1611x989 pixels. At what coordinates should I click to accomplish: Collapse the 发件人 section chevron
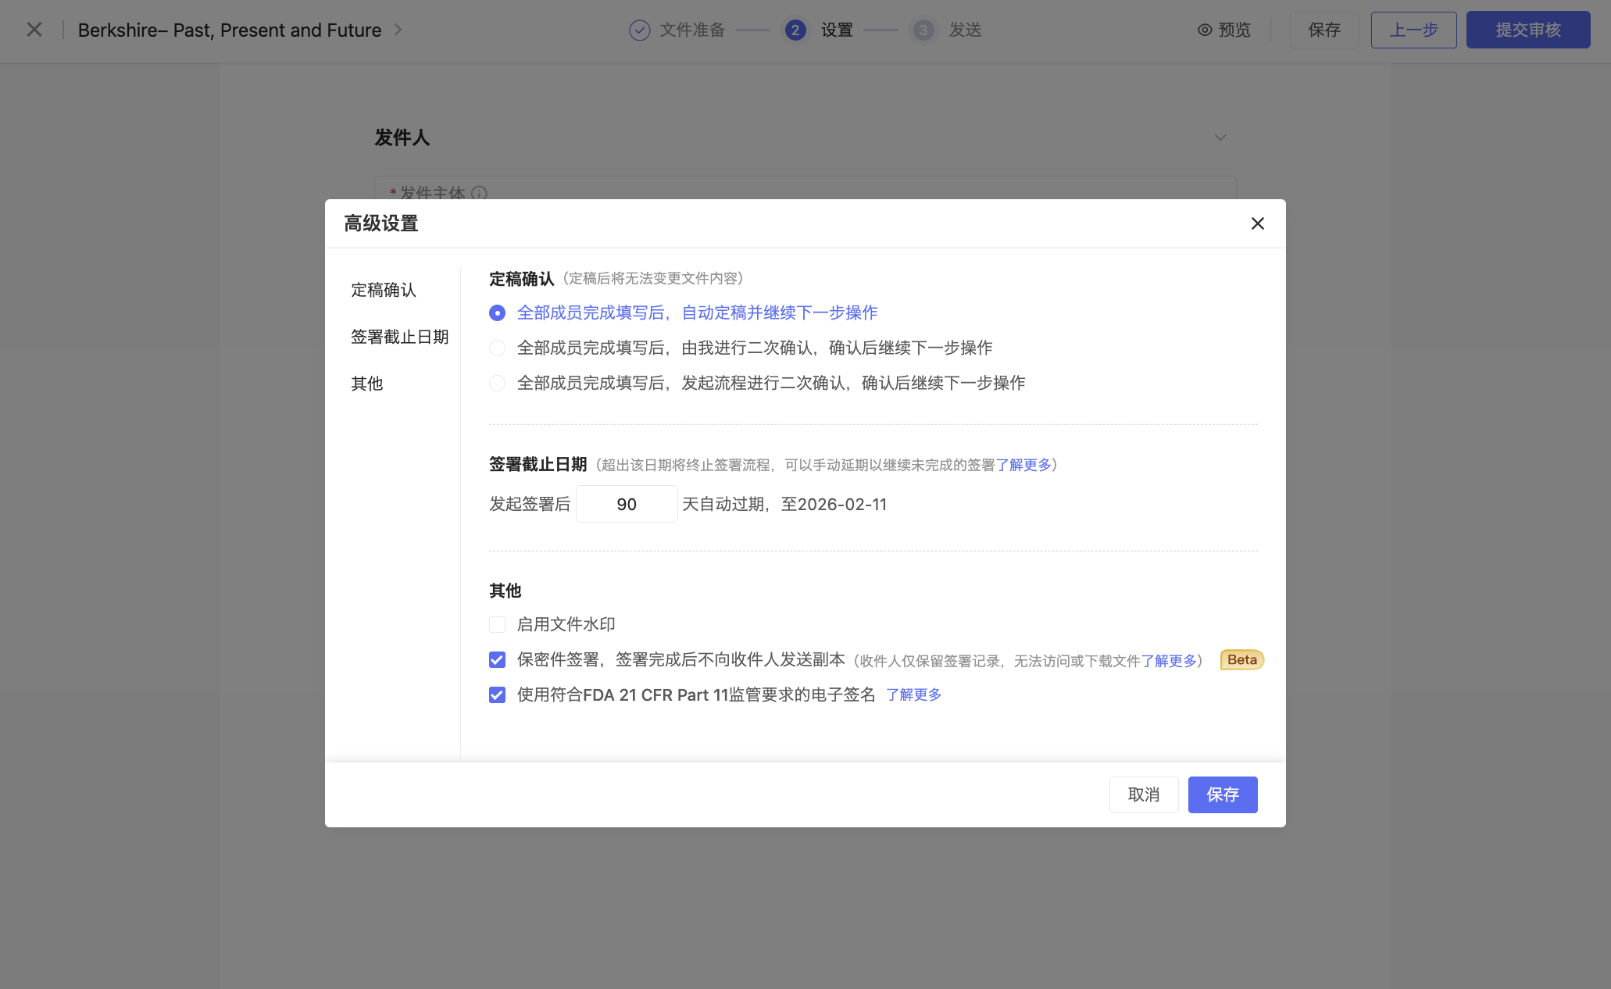pyautogui.click(x=1220, y=137)
